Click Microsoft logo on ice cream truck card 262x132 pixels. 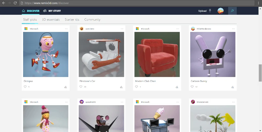pos(137,102)
